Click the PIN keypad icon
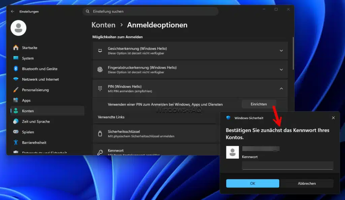345x200 pixels. pyautogui.click(x=100, y=88)
